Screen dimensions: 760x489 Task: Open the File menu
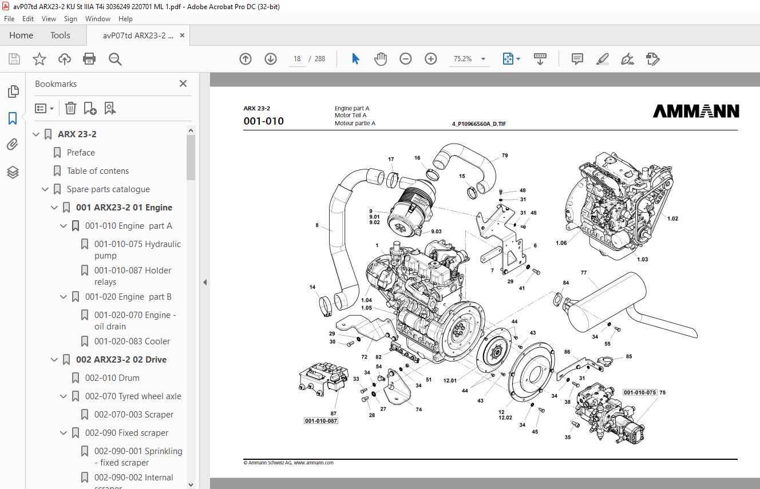point(9,19)
